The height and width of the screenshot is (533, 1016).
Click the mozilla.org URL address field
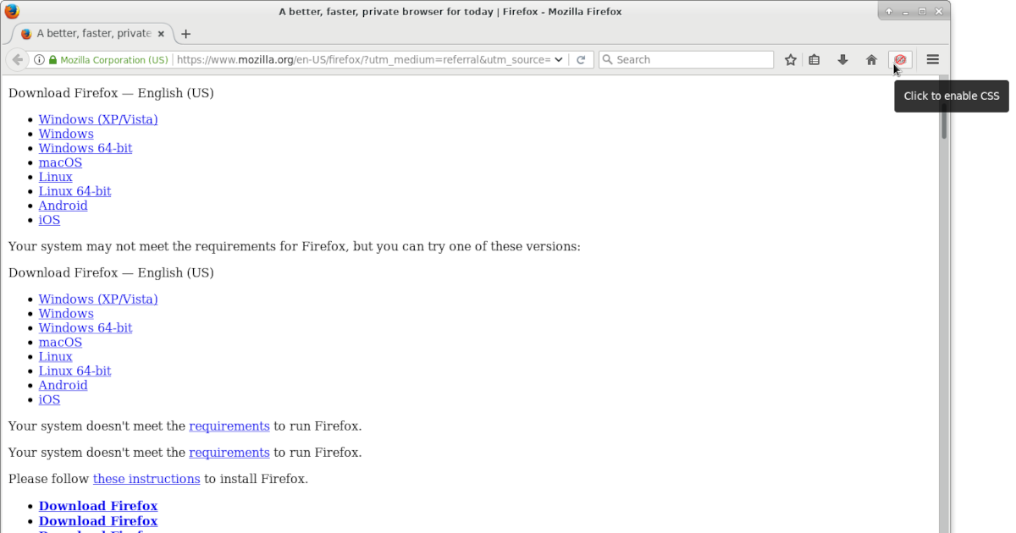point(364,60)
